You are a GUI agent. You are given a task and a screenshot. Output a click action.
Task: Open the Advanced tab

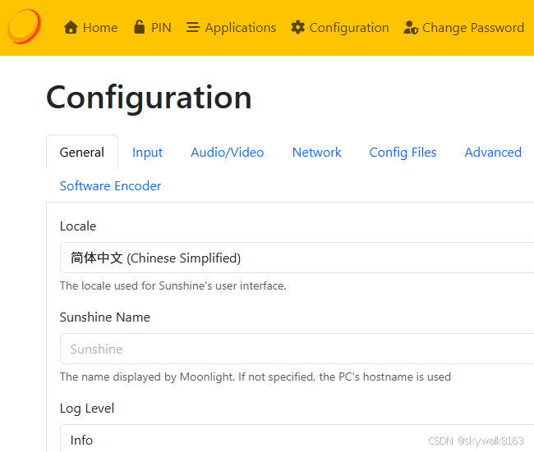(493, 152)
